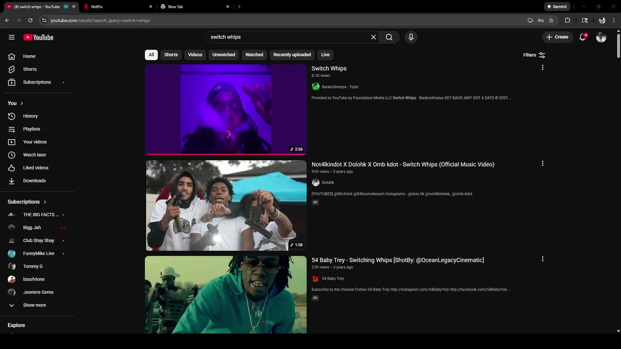
Task: Reload the page
Action: click(30, 20)
